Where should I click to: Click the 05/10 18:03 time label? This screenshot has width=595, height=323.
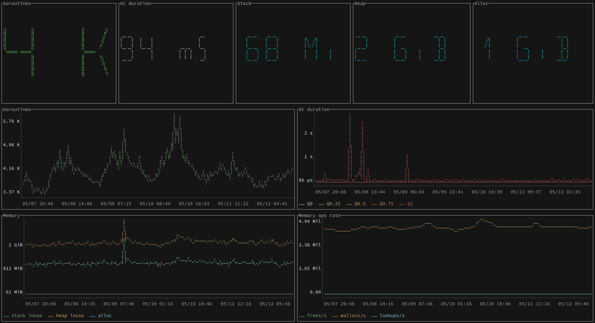194,204
